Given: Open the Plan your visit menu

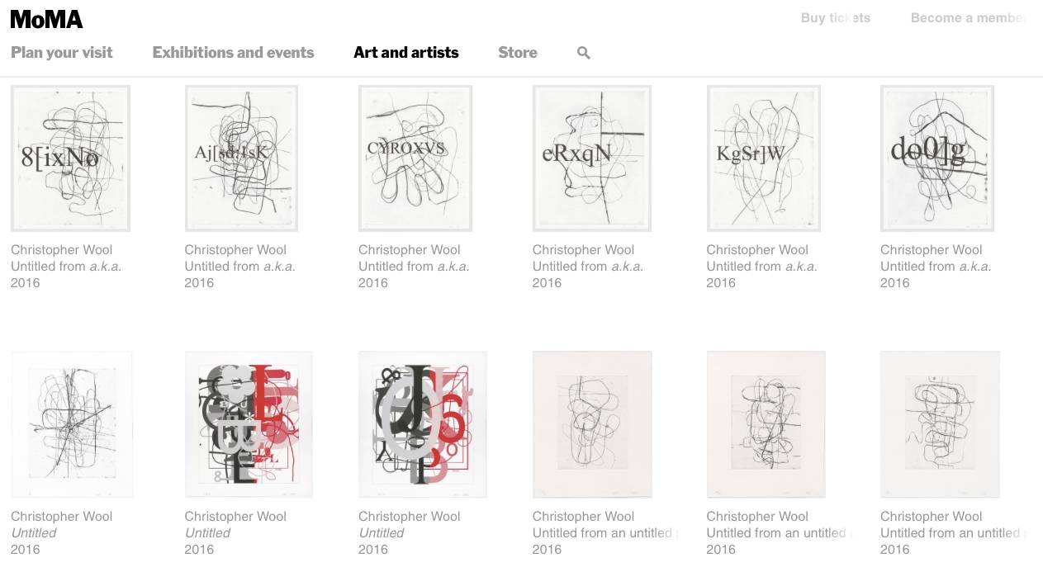Looking at the screenshot, I should point(62,53).
